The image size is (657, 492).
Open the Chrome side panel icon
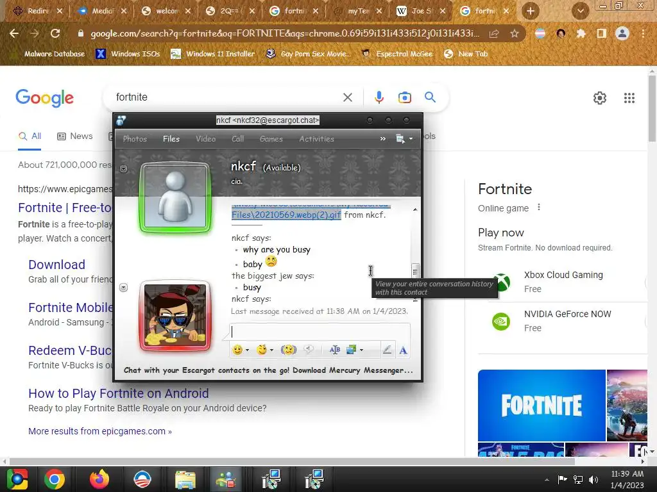pos(602,33)
